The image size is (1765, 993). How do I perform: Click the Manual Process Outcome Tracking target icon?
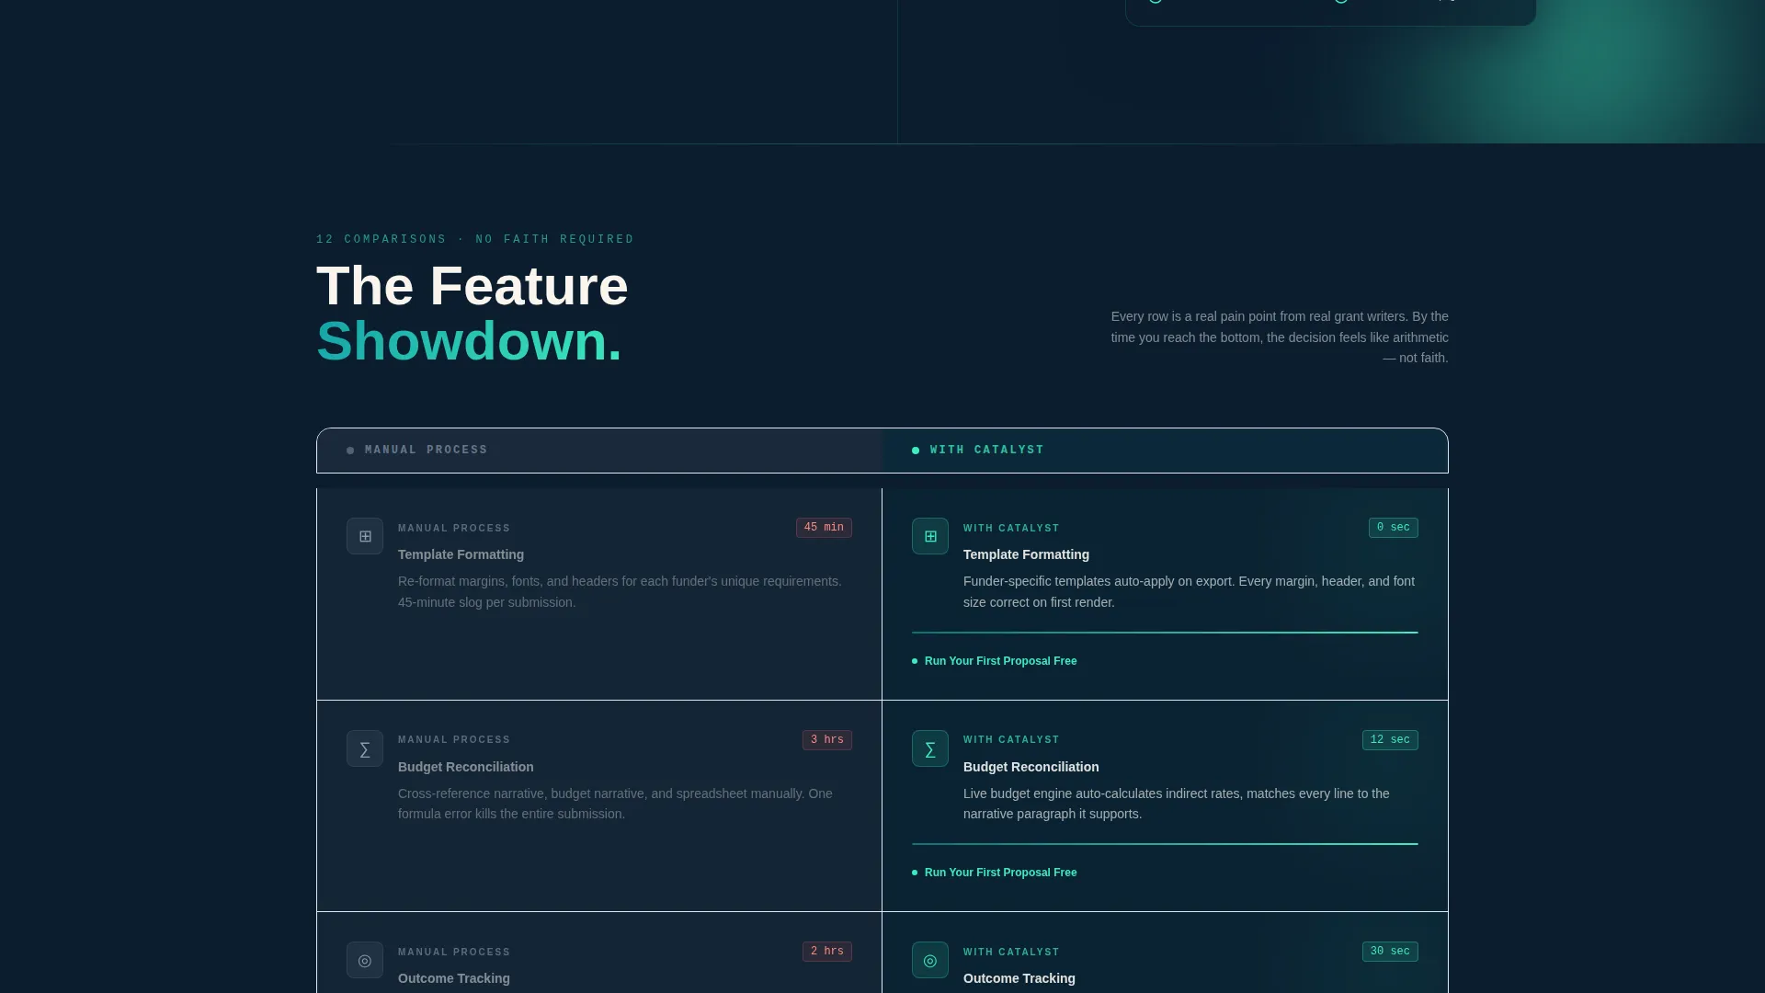click(365, 960)
